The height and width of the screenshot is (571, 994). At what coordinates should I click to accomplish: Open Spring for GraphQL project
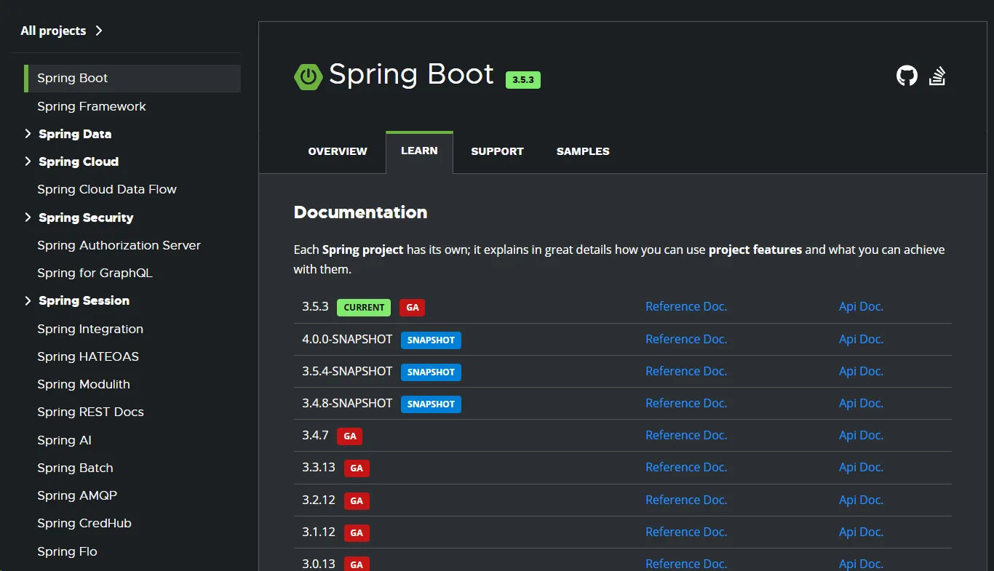(95, 273)
